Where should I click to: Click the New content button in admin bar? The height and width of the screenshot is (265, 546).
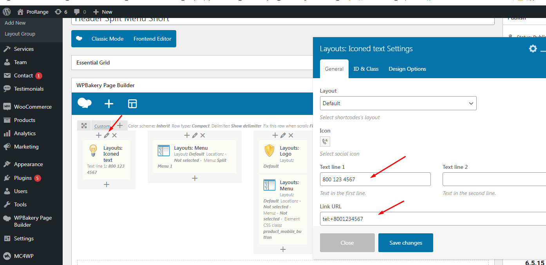pyautogui.click(x=103, y=12)
